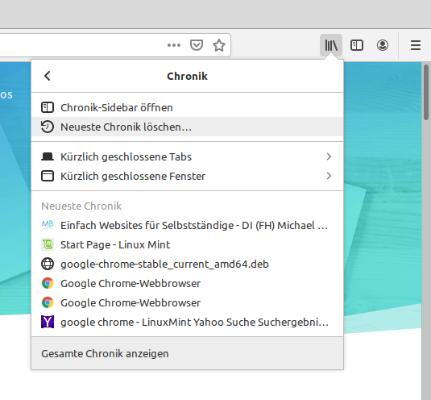Click the hat icon for closed tabs
Image resolution: width=431 pixels, height=400 pixels.
tap(48, 156)
